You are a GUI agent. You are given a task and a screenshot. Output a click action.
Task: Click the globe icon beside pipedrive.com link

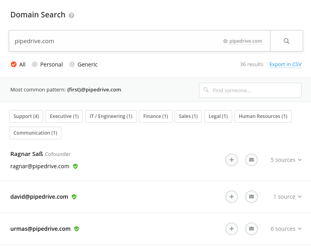(225, 41)
